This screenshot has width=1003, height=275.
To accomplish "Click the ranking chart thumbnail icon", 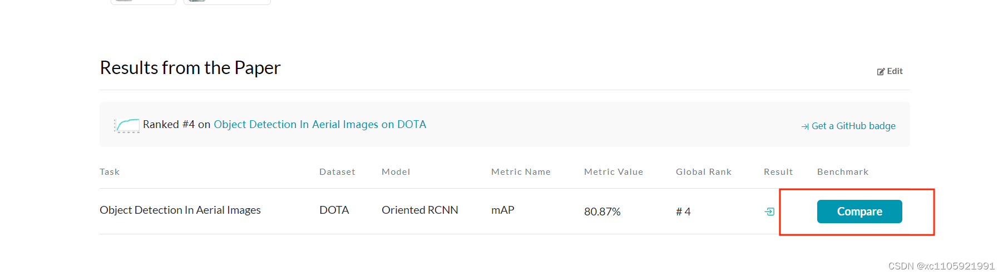I will (127, 125).
